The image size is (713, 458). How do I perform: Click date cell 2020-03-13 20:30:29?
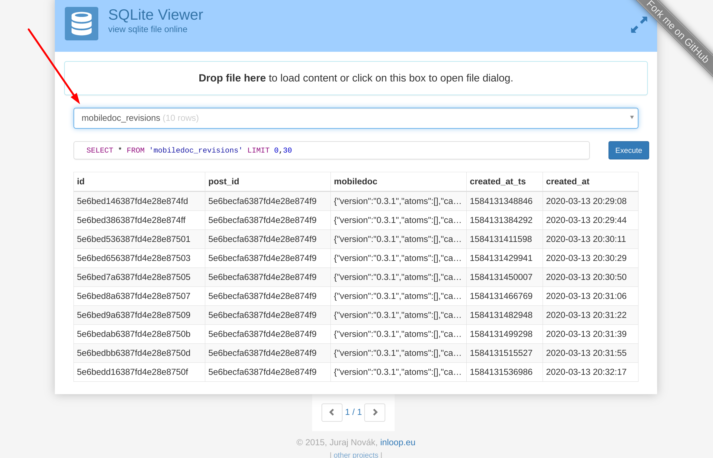[590, 258]
